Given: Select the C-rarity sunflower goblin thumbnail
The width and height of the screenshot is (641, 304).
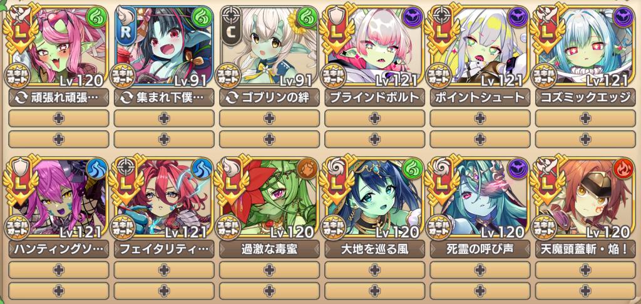Looking at the screenshot, I should [x=269, y=45].
